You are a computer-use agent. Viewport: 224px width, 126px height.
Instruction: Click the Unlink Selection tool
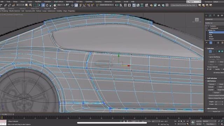tap(9, 5)
